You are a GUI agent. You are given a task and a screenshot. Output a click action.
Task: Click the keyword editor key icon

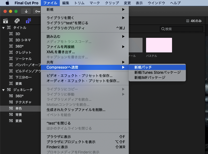38,12
